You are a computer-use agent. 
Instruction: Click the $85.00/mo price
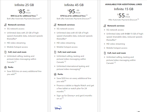click(x=24, y=11)
